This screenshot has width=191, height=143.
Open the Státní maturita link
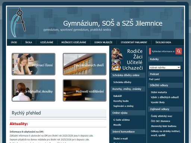click(159, 92)
